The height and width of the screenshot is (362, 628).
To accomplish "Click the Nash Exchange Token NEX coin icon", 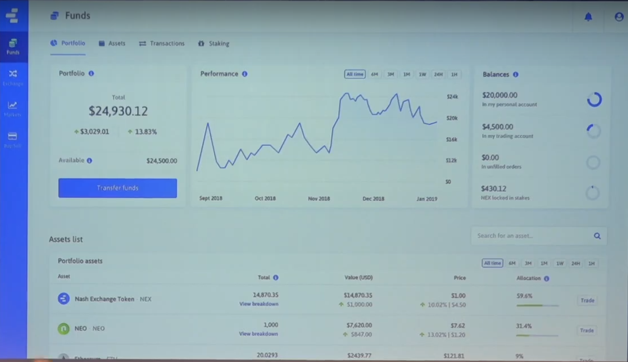I will coord(63,298).
